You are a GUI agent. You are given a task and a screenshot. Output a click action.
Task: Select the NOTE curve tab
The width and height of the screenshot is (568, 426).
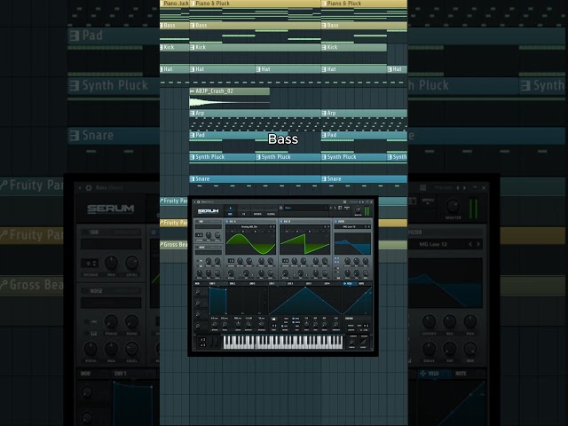(361, 284)
